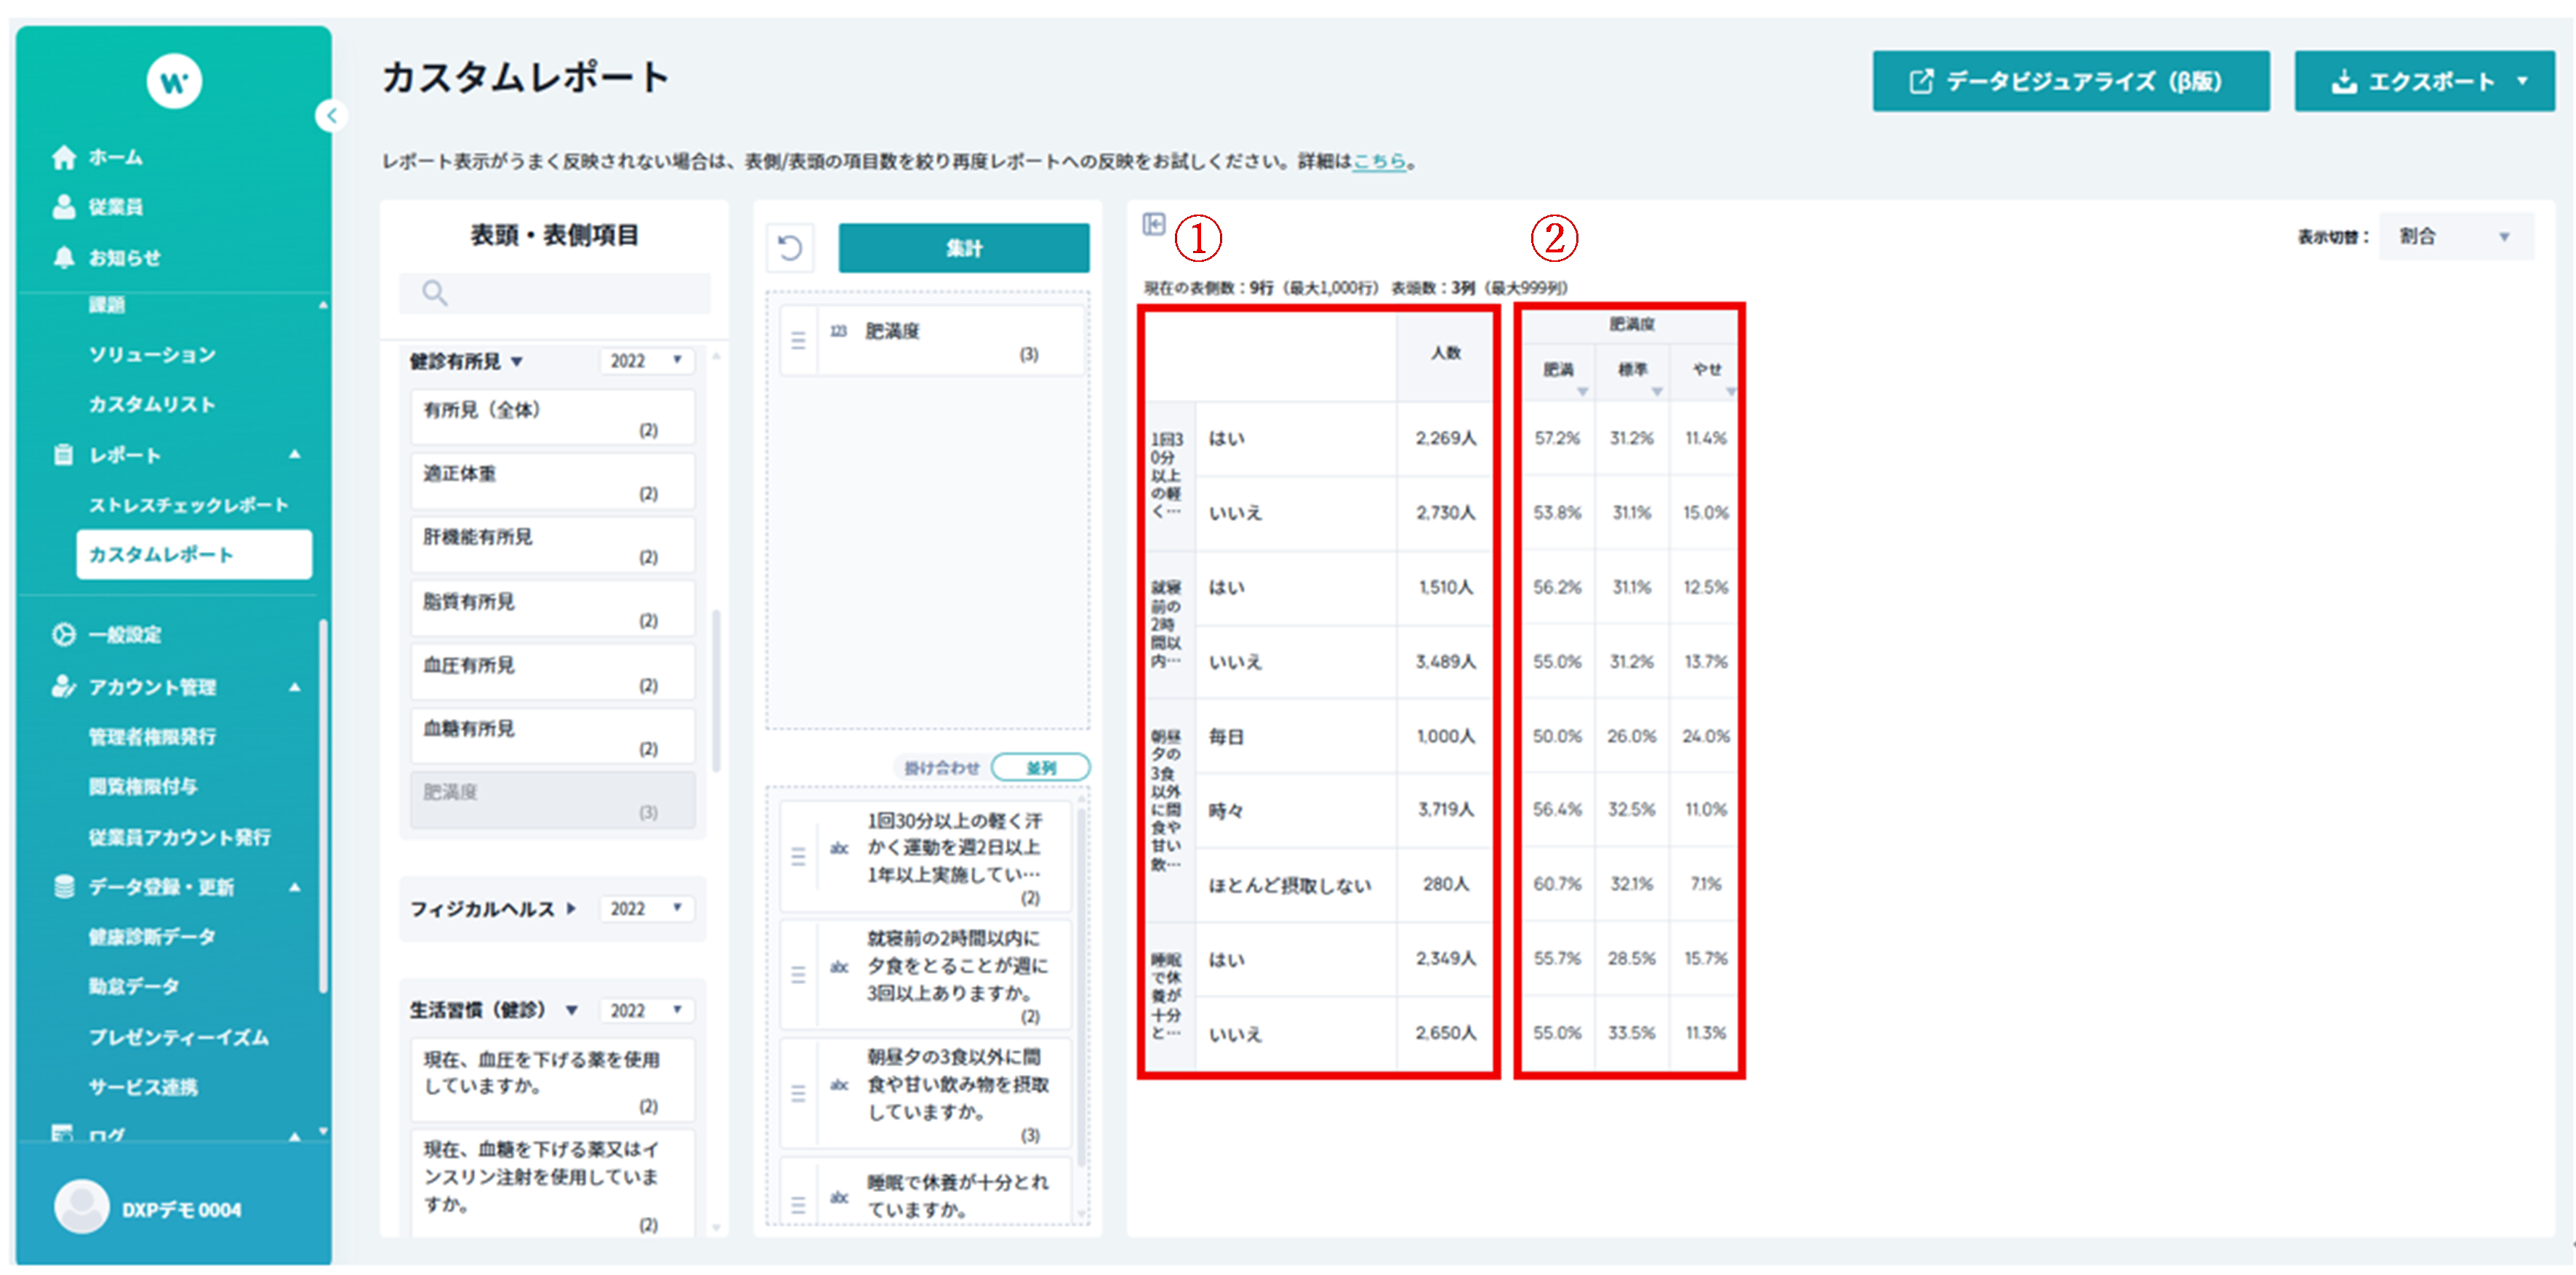2576x1275 pixels.
Task: Click the download icon in エクスポート button
Action: [x=2343, y=82]
